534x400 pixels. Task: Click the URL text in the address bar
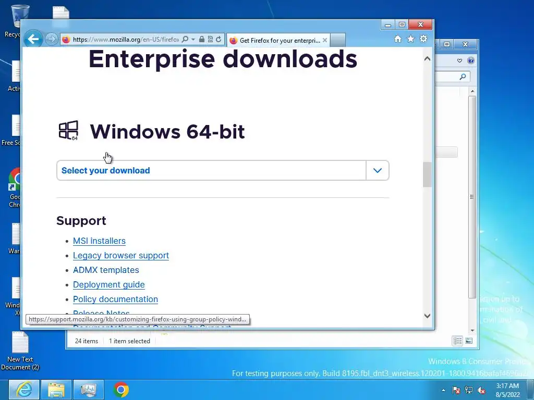click(126, 40)
